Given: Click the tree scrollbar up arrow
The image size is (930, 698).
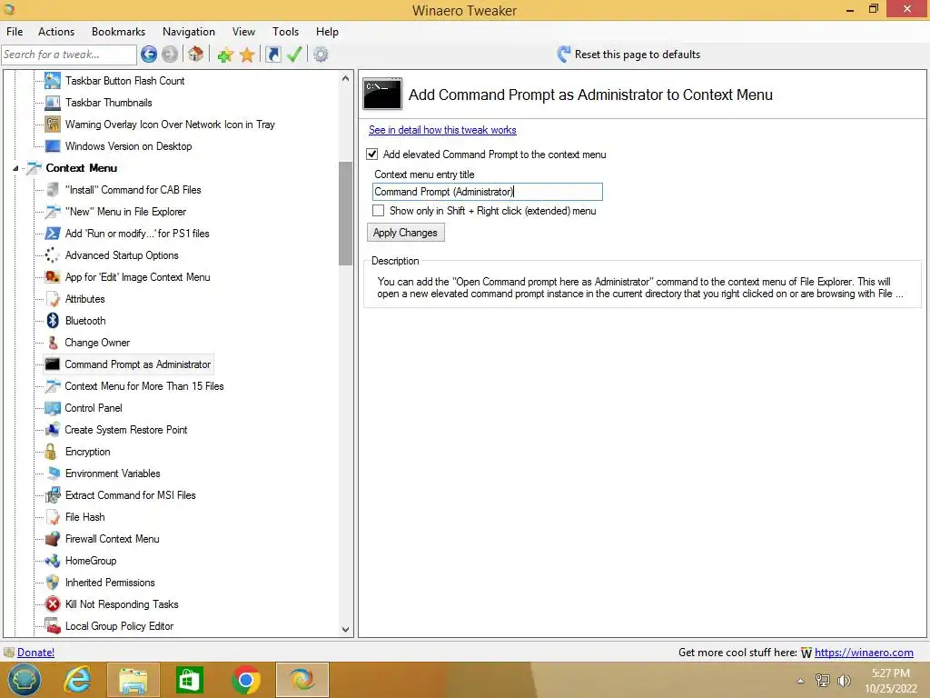Looking at the screenshot, I should (x=346, y=78).
